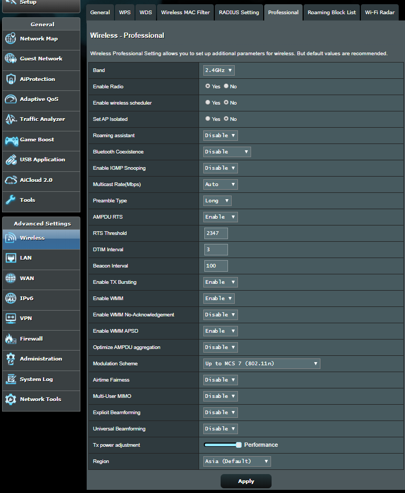Click the Firewall flame icon
405x493 pixels.
11,338
